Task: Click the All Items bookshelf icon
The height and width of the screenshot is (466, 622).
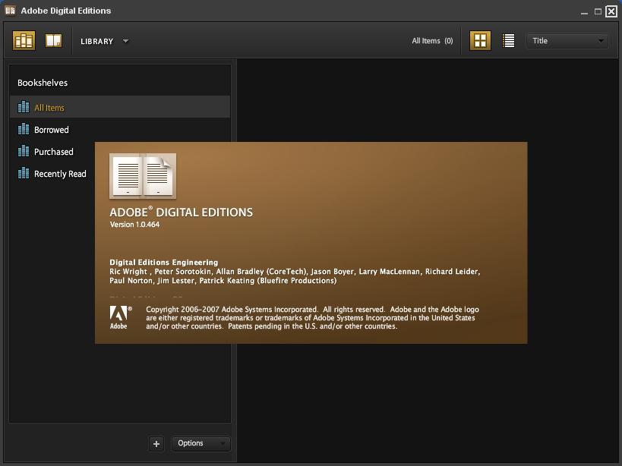Action: 24,106
